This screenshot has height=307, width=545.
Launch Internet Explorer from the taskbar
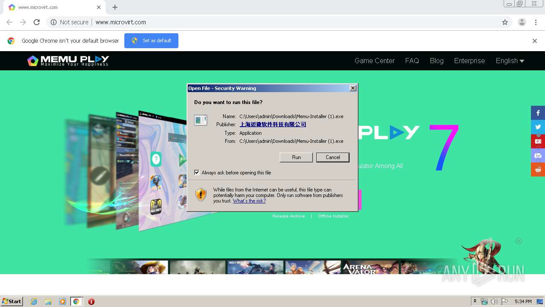(34, 301)
